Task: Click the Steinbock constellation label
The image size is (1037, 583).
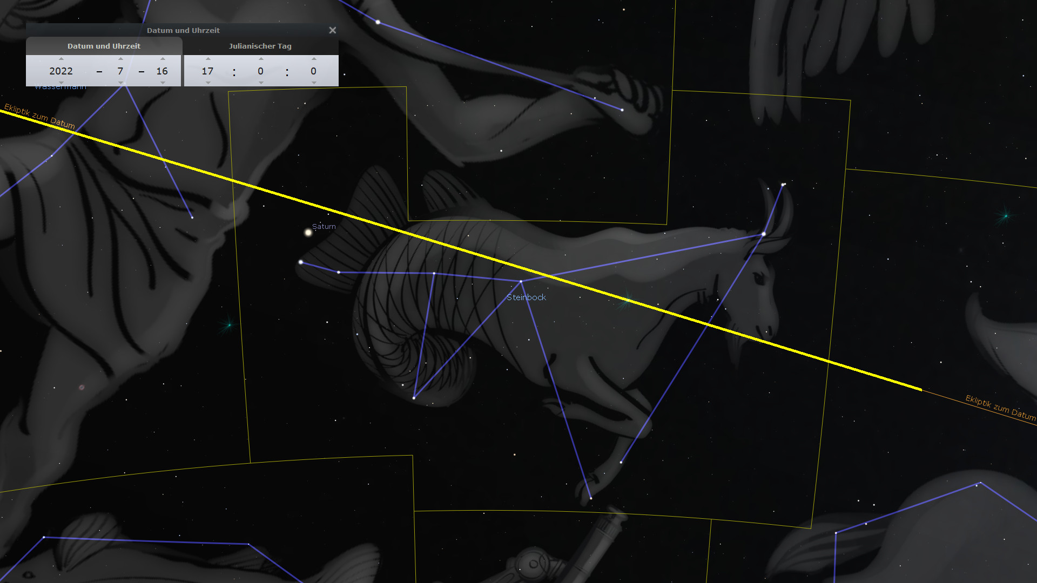Action: 526,297
